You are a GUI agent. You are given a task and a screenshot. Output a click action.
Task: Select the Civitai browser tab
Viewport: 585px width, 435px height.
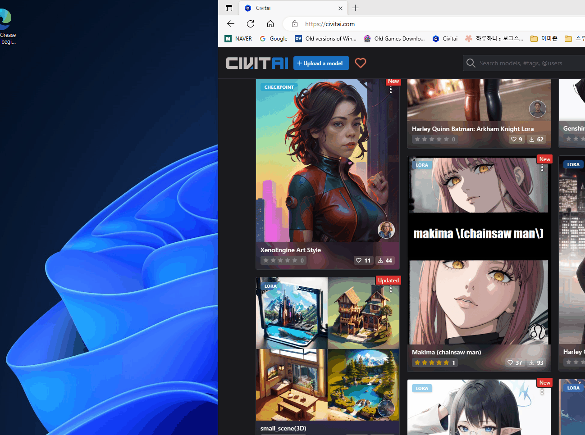click(293, 8)
